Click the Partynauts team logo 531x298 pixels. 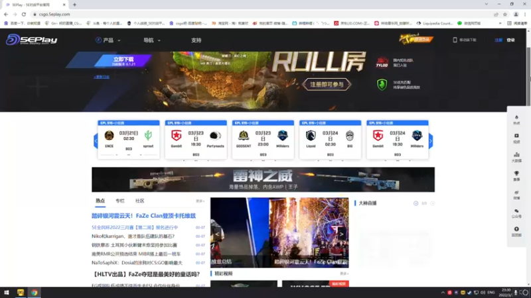(x=215, y=136)
